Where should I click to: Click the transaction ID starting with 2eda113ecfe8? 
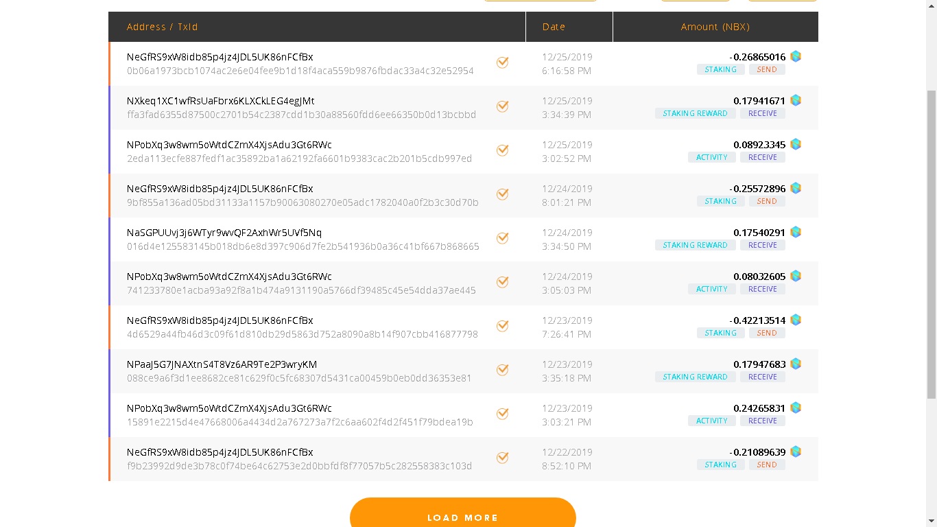click(300, 159)
